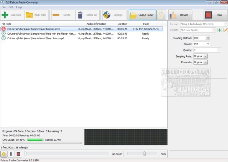Click the red Stop button in player
Viewport: 228px width, 162px height.
[19, 154]
